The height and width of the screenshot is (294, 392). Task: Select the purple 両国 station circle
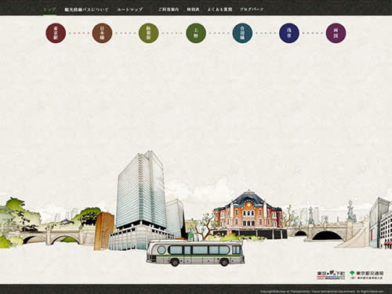pyautogui.click(x=336, y=33)
